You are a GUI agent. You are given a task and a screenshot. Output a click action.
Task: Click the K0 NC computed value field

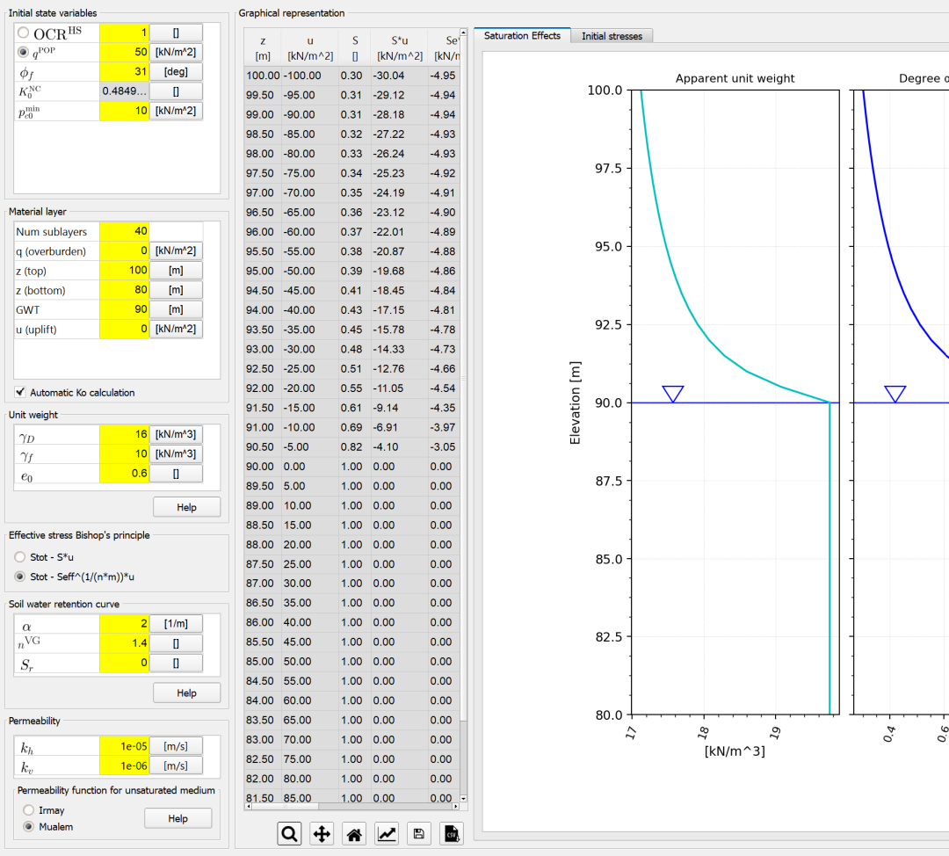[124, 91]
